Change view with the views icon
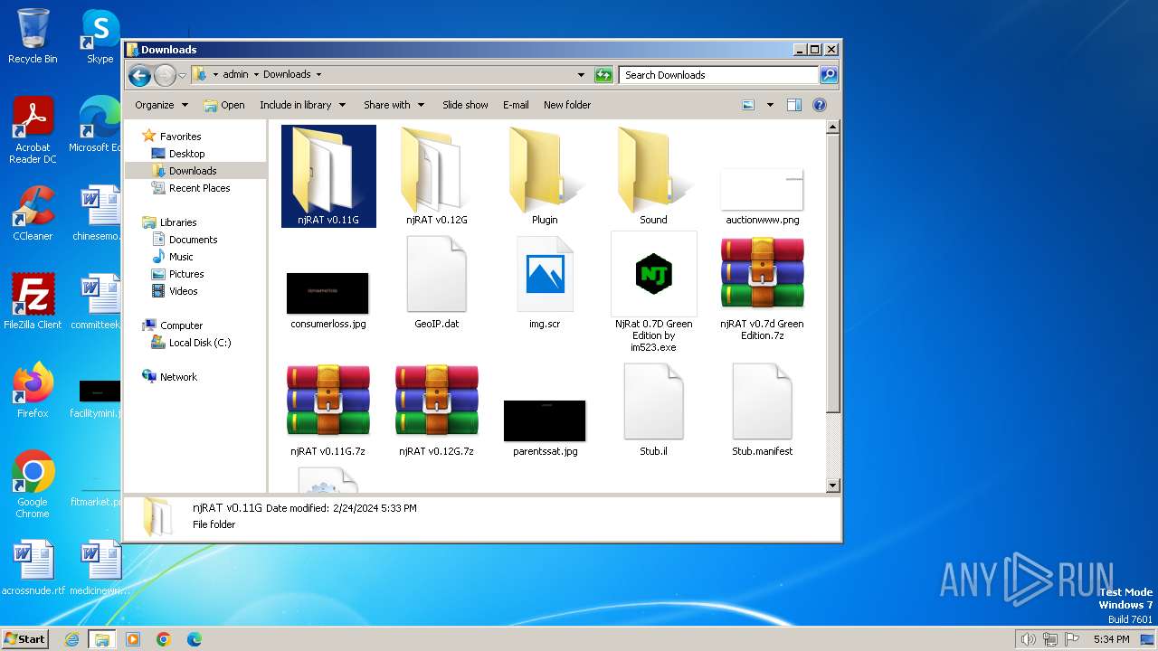 point(748,105)
